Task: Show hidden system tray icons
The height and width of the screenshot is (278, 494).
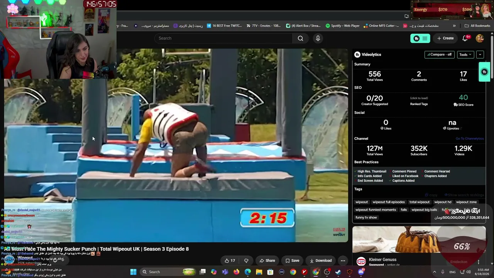Action: click(x=434, y=272)
